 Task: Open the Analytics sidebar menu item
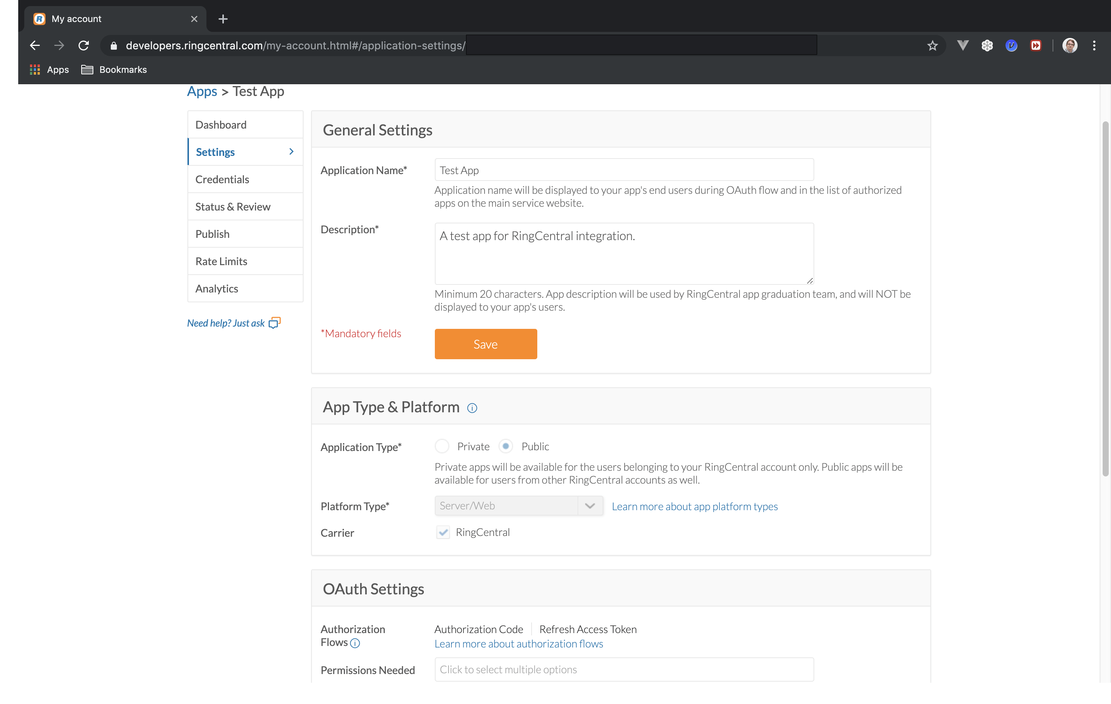tap(216, 288)
